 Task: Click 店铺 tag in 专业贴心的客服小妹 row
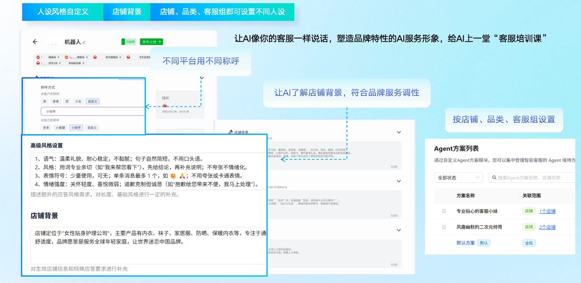[529, 211]
